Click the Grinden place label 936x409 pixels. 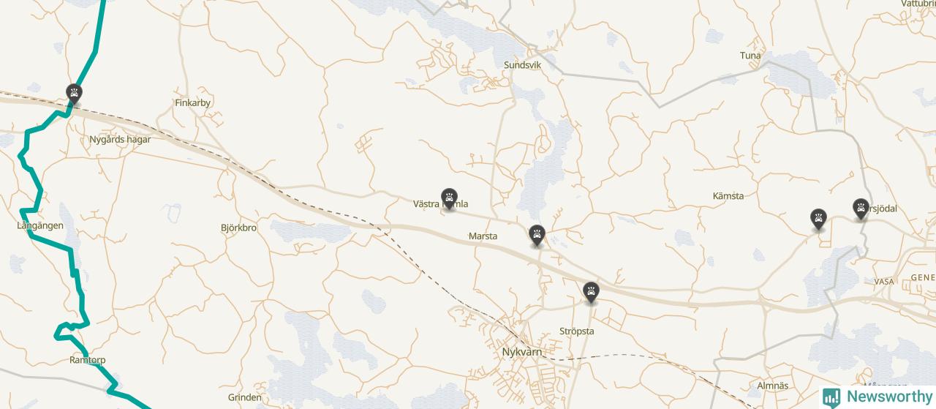pos(245,397)
